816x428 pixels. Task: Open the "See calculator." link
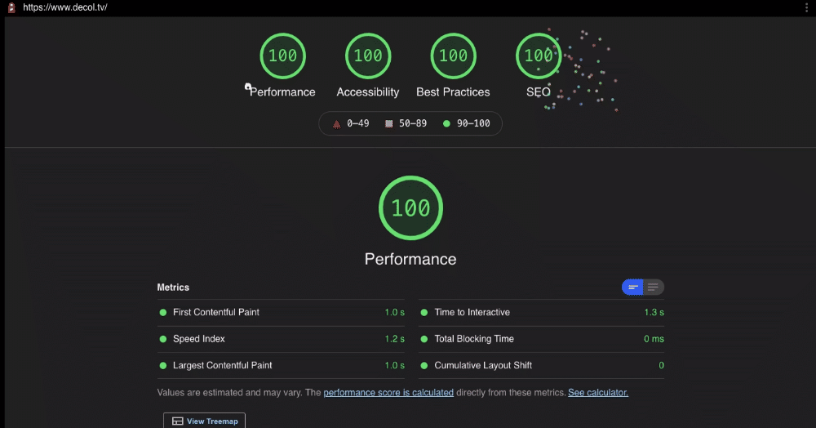tap(598, 393)
